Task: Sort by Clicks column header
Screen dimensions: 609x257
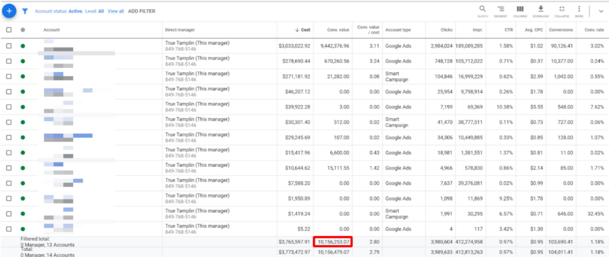Action: click(x=447, y=30)
